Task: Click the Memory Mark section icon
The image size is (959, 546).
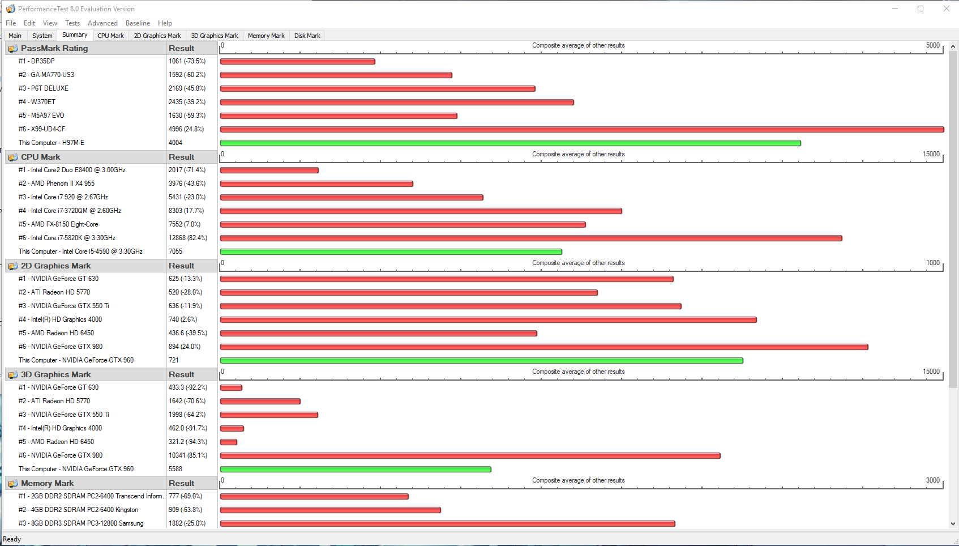Action: pyautogui.click(x=13, y=484)
